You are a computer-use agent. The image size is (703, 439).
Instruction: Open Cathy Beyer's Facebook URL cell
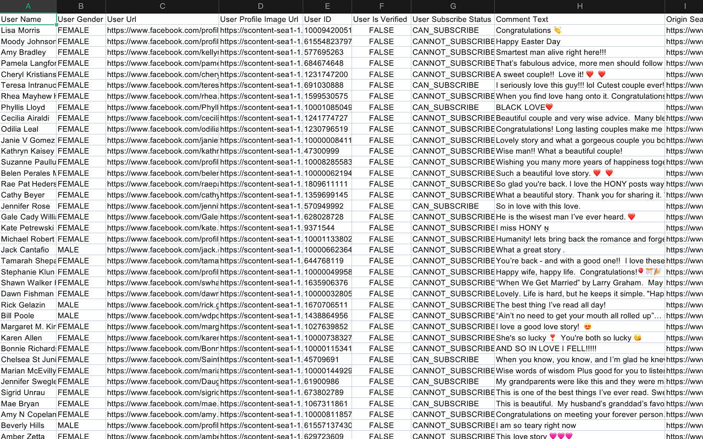[162, 195]
